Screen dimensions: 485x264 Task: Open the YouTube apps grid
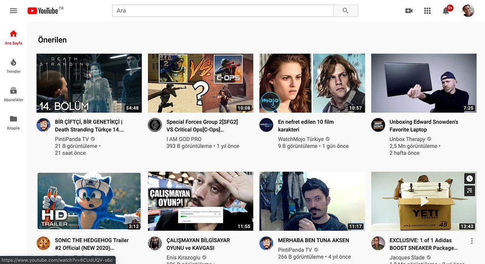427,10
